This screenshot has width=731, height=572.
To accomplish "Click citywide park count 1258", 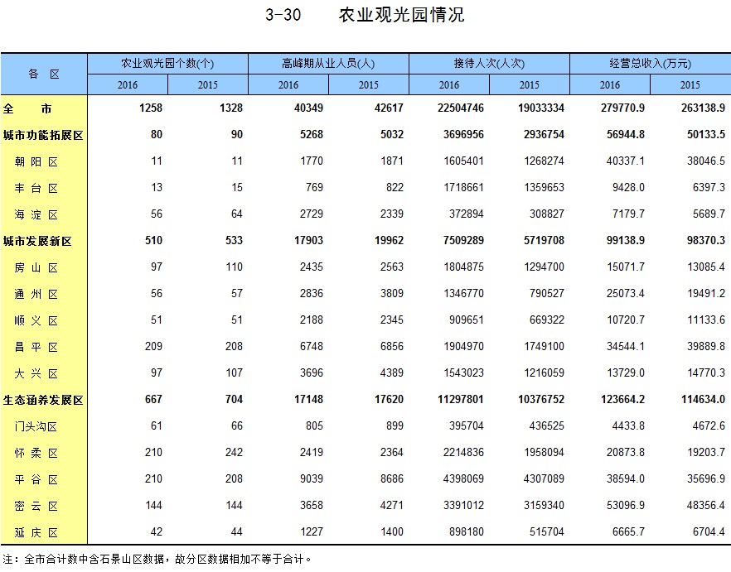I will [151, 108].
